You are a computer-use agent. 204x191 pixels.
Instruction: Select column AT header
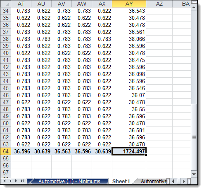tap(21, 4)
